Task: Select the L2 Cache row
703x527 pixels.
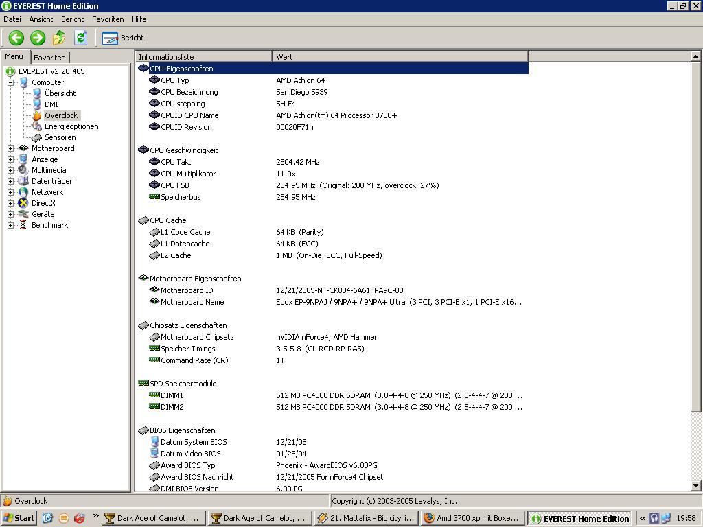Action: coord(332,255)
